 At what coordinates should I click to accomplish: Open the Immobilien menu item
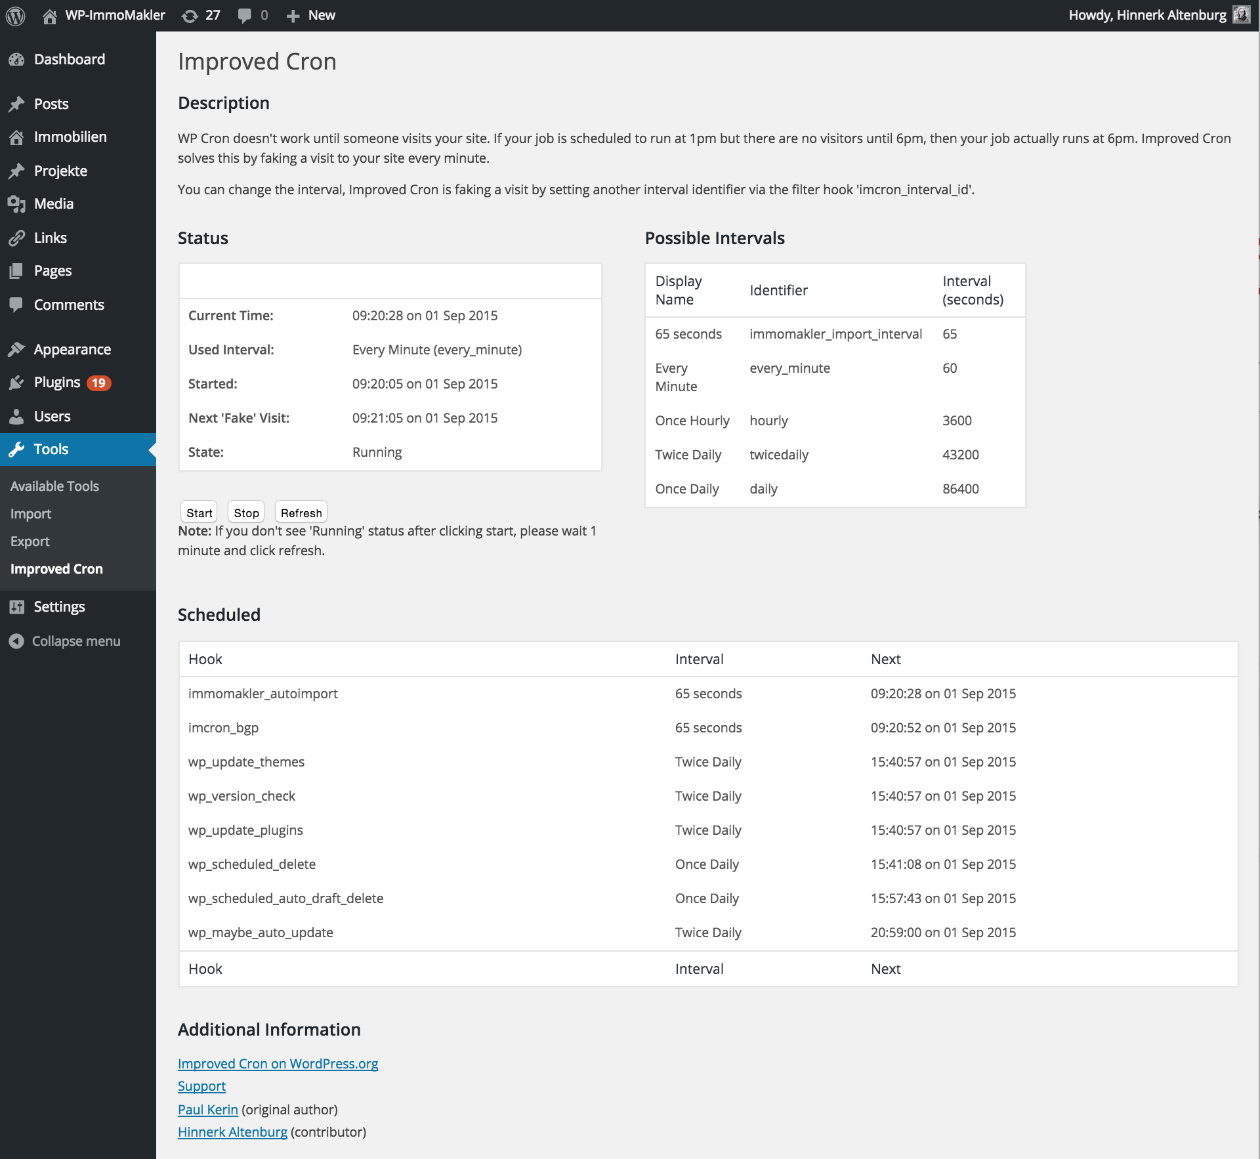(x=70, y=136)
